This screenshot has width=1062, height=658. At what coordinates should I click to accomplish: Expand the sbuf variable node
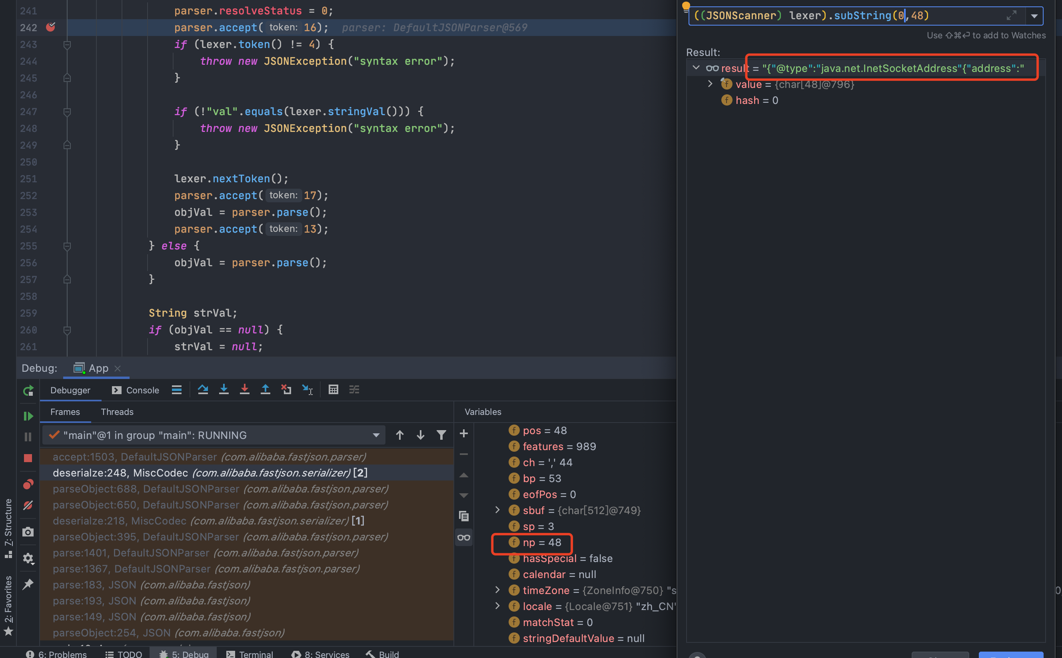497,510
